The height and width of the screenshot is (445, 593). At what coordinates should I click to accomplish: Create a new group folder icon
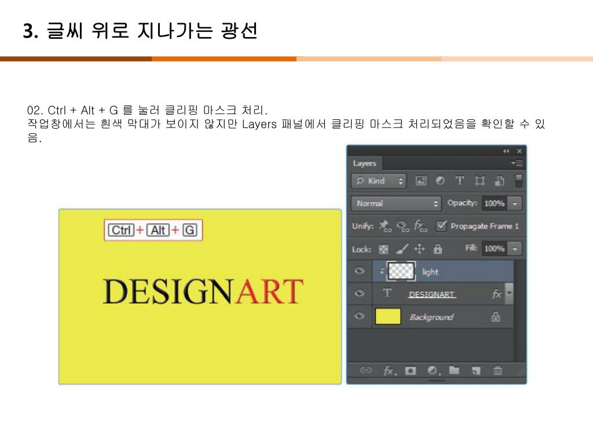coord(454,370)
